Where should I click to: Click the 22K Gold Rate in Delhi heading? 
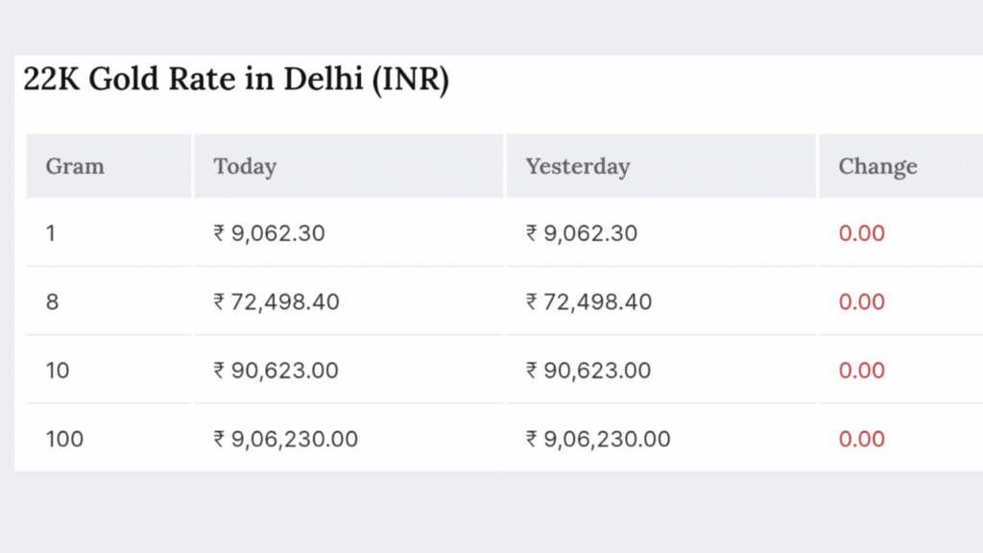click(x=236, y=80)
